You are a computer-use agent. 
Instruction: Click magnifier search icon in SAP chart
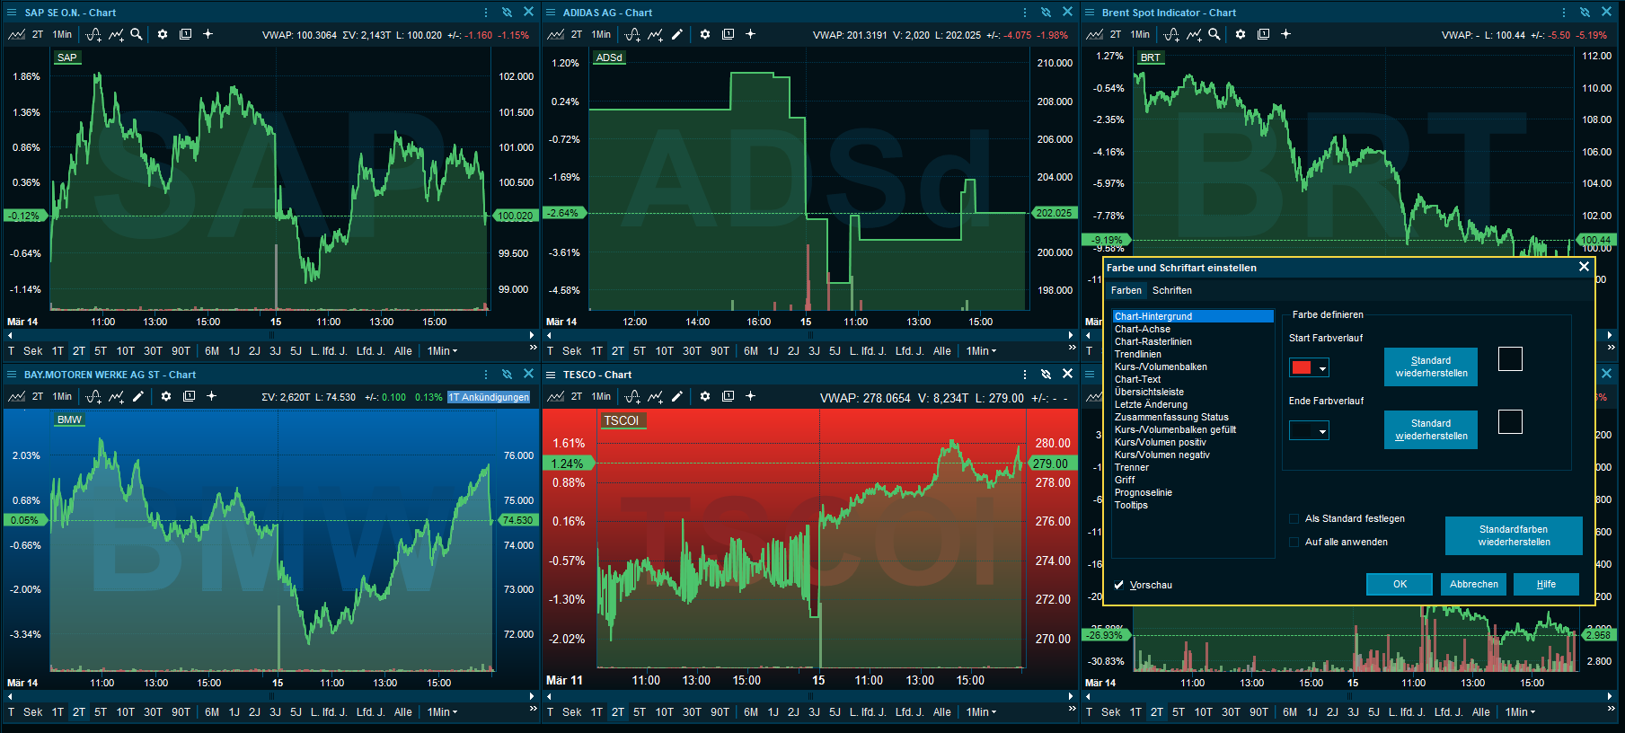137,34
